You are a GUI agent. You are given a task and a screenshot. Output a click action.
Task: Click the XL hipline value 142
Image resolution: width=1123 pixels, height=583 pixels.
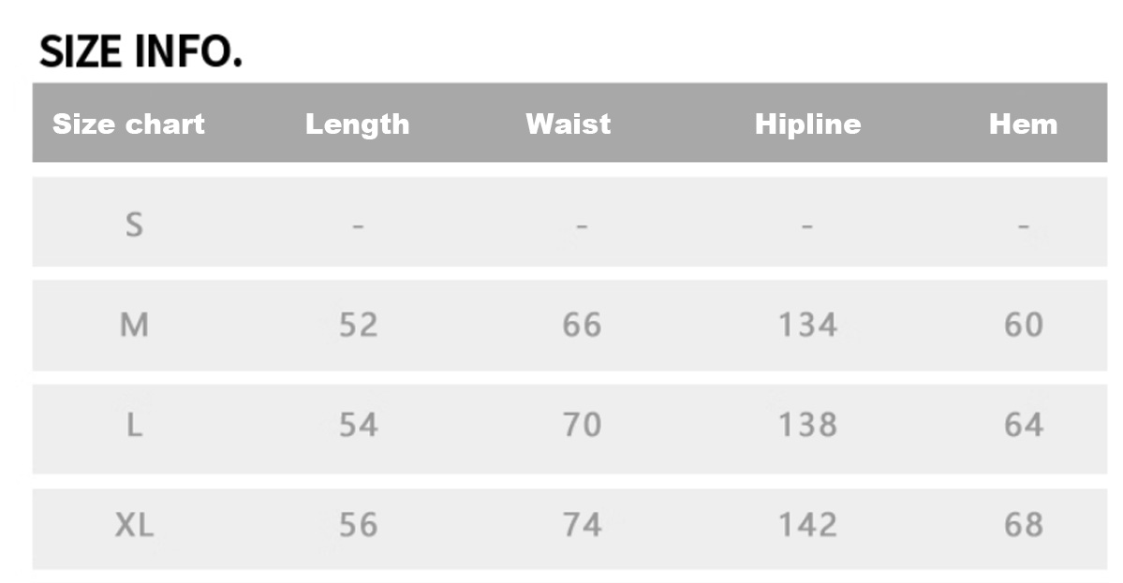(807, 525)
